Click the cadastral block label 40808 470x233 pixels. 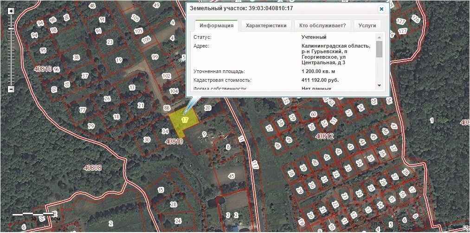[x=92, y=167]
